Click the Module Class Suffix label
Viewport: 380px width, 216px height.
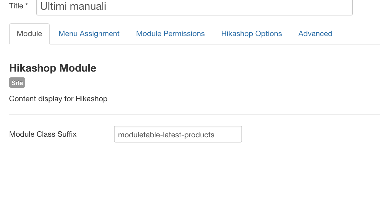(43, 134)
